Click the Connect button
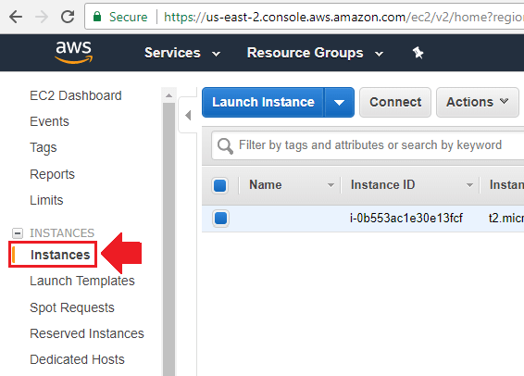The width and height of the screenshot is (524, 376). (395, 102)
